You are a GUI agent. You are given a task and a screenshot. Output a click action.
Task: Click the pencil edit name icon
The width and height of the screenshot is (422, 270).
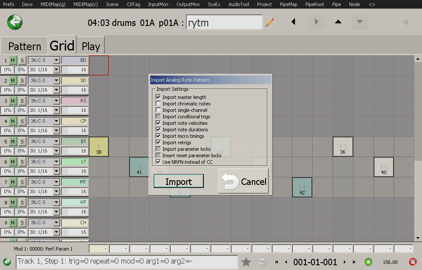pyautogui.click(x=270, y=22)
